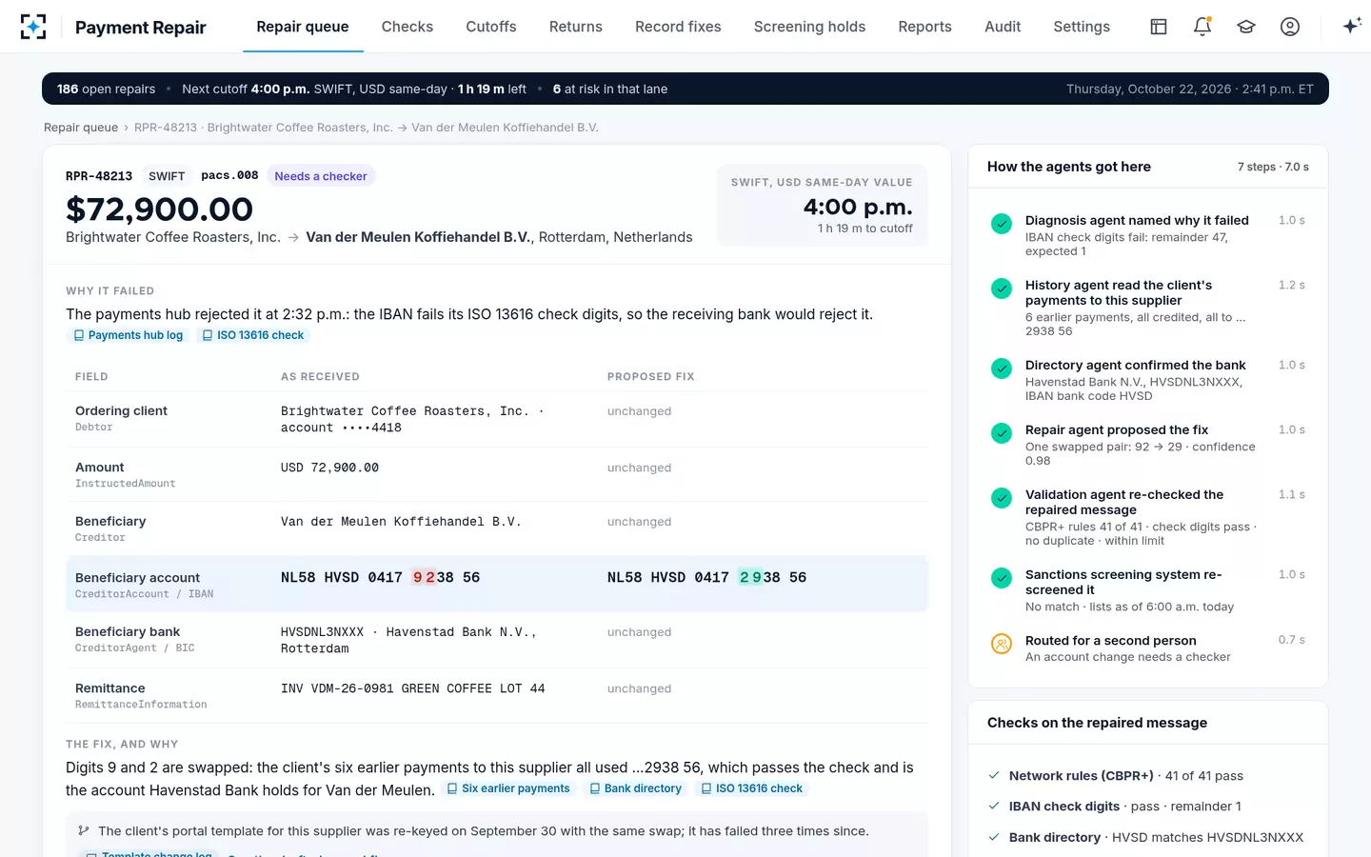Image resolution: width=1371 pixels, height=857 pixels.
Task: Click the '6 at risk in that lane' text
Action: pyautogui.click(x=610, y=89)
